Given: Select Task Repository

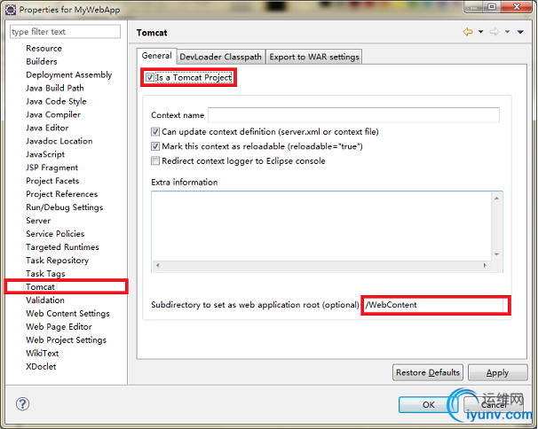Looking at the screenshot, I should coord(58,261).
